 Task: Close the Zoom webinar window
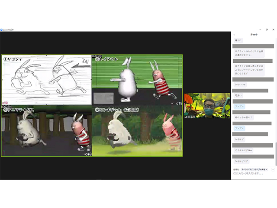273,29
